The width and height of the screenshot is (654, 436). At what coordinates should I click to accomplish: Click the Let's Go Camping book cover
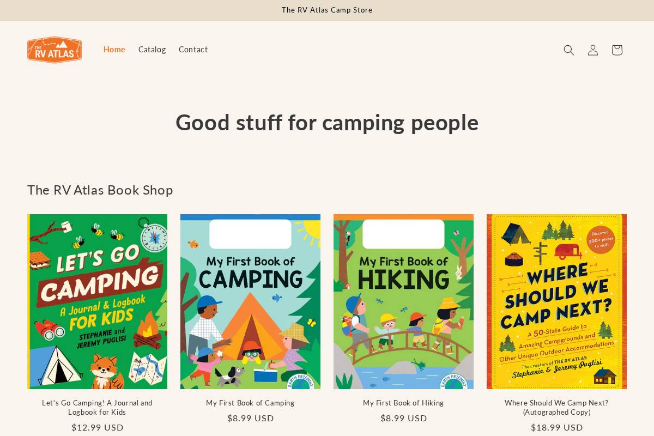click(97, 301)
